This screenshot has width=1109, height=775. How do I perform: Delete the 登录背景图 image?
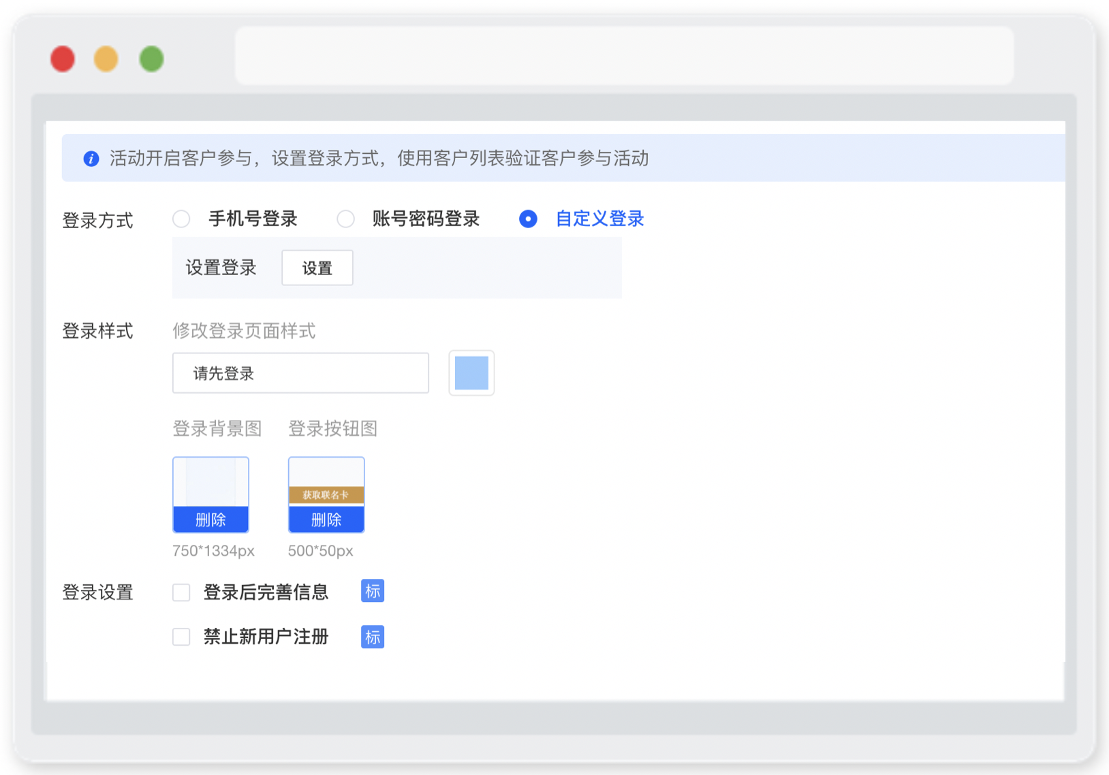[210, 520]
